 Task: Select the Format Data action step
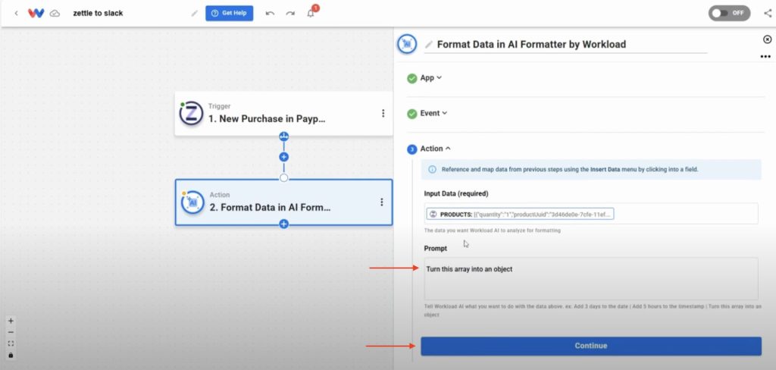tap(283, 202)
